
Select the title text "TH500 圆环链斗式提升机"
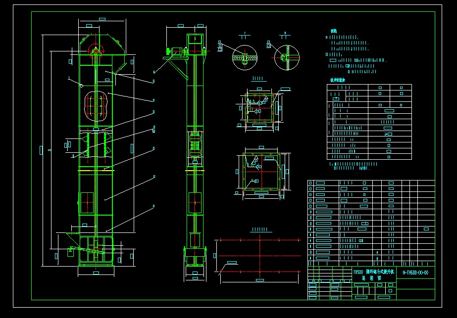click(374, 272)
